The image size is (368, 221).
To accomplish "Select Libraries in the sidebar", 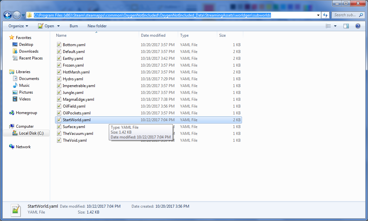I will tap(23, 72).
